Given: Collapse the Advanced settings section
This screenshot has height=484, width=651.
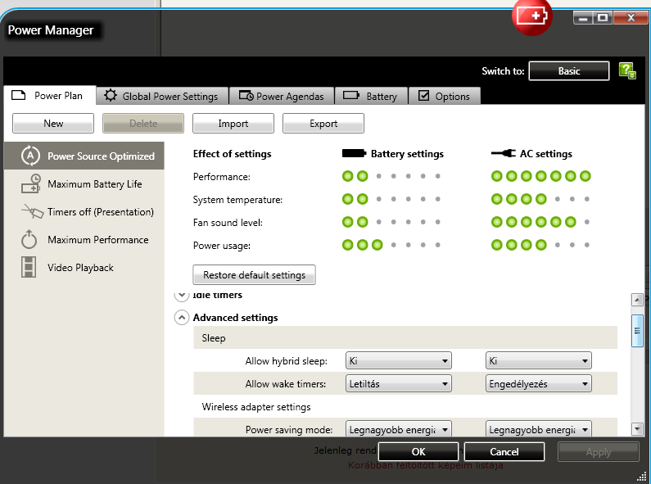Looking at the screenshot, I should tap(182, 318).
